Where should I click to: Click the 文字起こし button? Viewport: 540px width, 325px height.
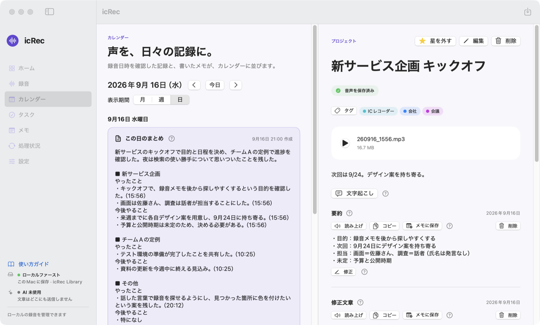pyautogui.click(x=354, y=193)
